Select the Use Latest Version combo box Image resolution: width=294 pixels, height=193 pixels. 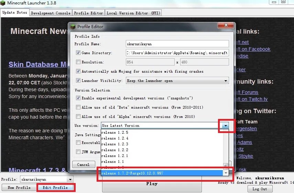click(x=165, y=126)
